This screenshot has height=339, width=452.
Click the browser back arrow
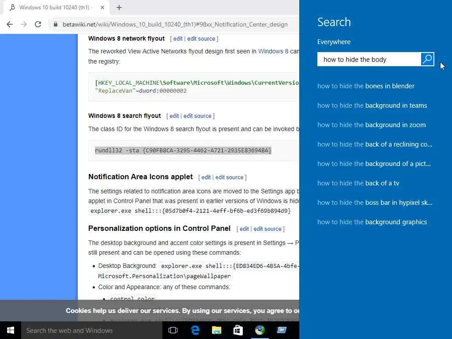coord(10,24)
